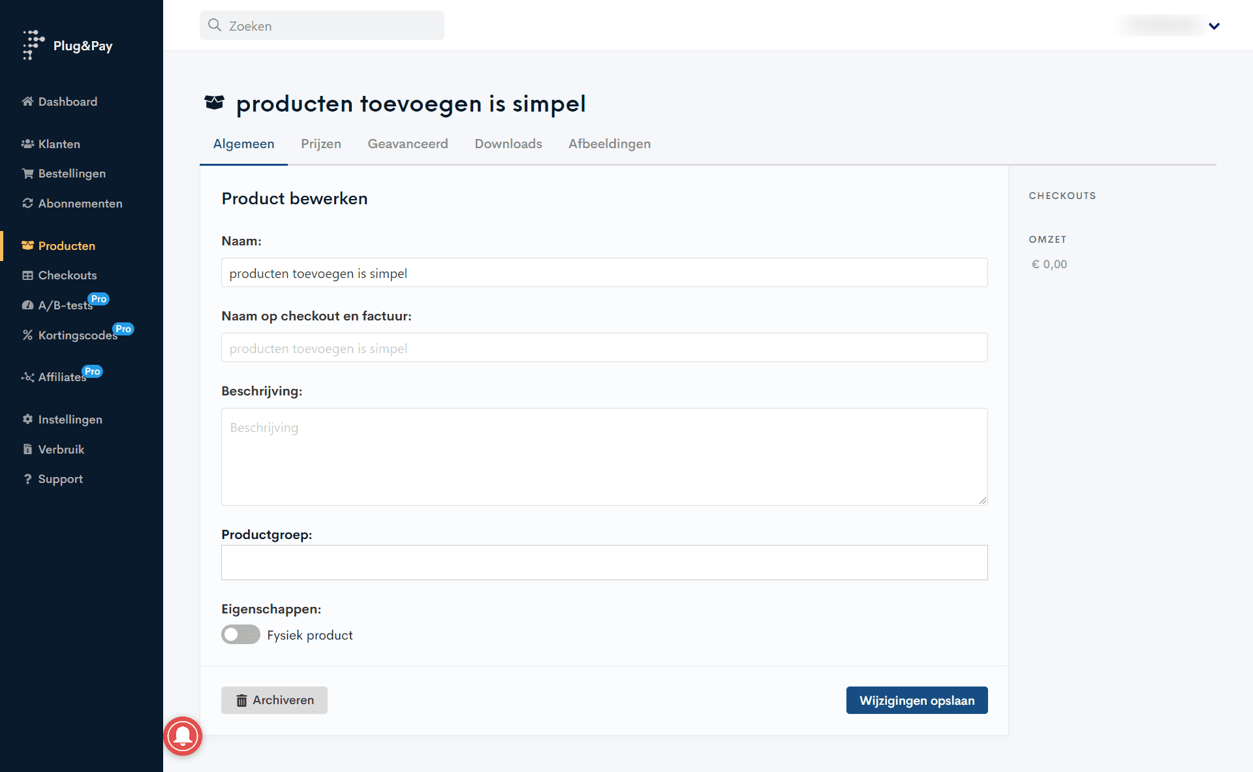Open the Productgroep selection field
1253x772 pixels.
pyautogui.click(x=604, y=563)
